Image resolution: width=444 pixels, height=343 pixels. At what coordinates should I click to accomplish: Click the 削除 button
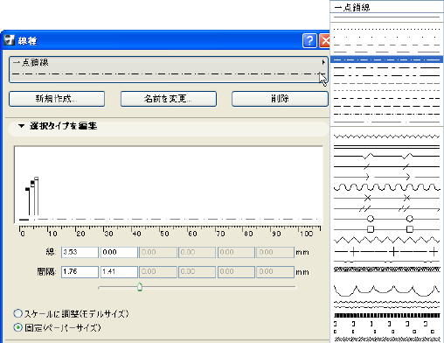280,99
